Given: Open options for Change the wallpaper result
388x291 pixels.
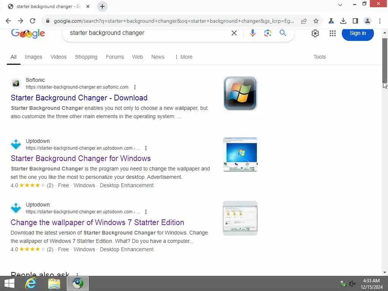Looking at the screenshot, I should pyautogui.click(x=146, y=212).
